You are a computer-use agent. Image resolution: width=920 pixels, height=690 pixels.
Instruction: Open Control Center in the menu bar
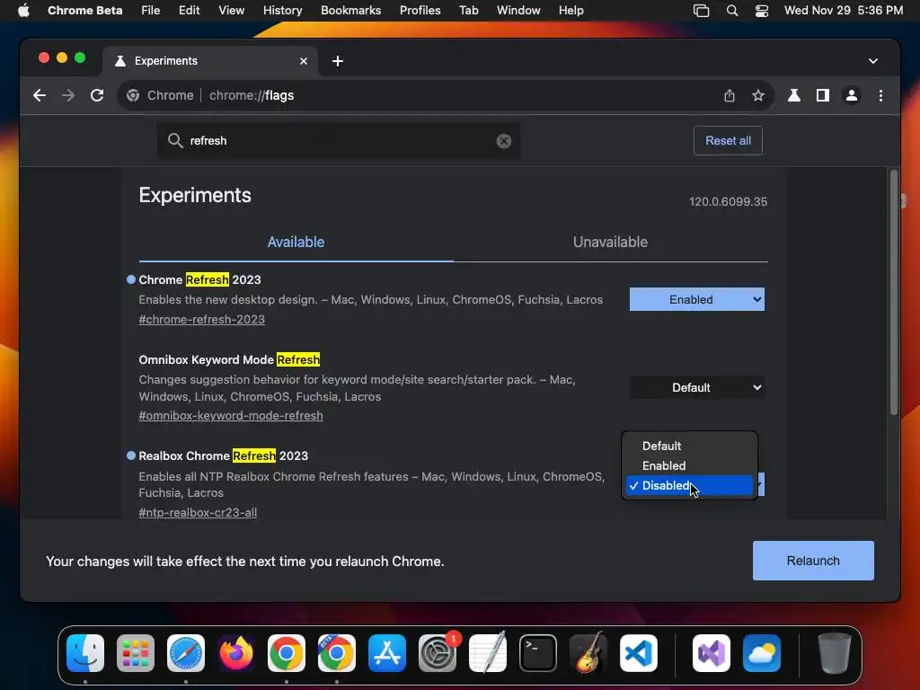762,10
